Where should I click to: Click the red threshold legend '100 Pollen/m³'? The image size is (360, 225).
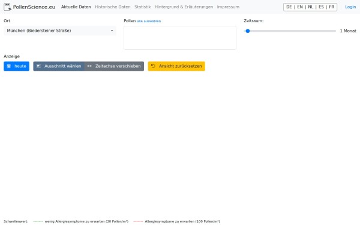[176, 221]
